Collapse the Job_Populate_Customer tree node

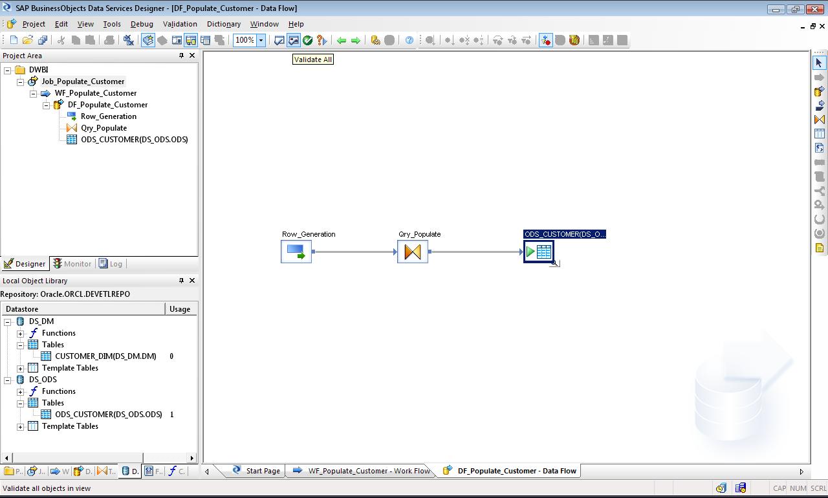pyautogui.click(x=21, y=81)
